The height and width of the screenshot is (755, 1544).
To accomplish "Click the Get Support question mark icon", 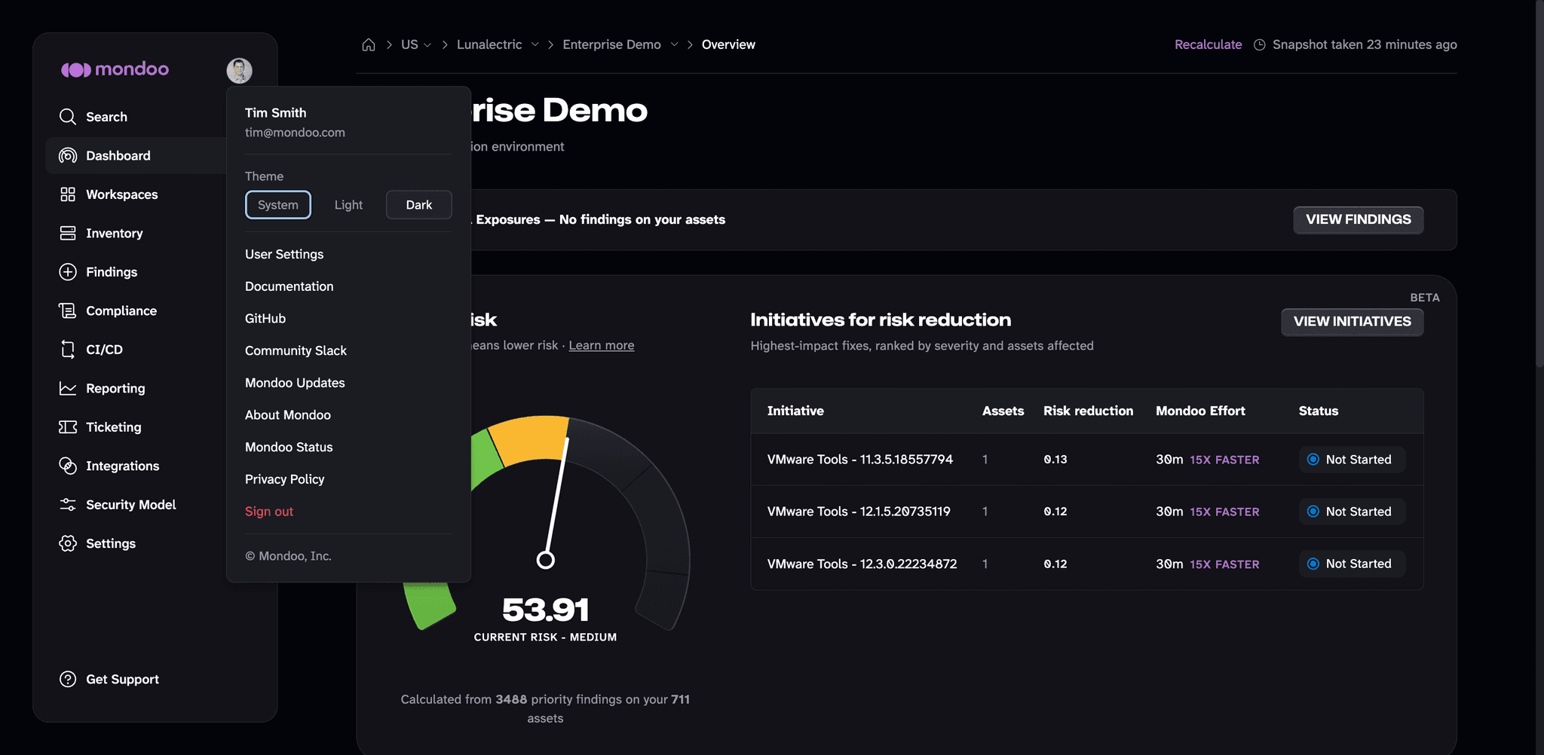I will (68, 679).
